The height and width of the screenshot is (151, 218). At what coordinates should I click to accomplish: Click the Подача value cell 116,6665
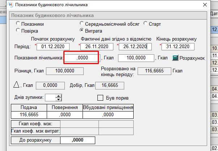29,114
